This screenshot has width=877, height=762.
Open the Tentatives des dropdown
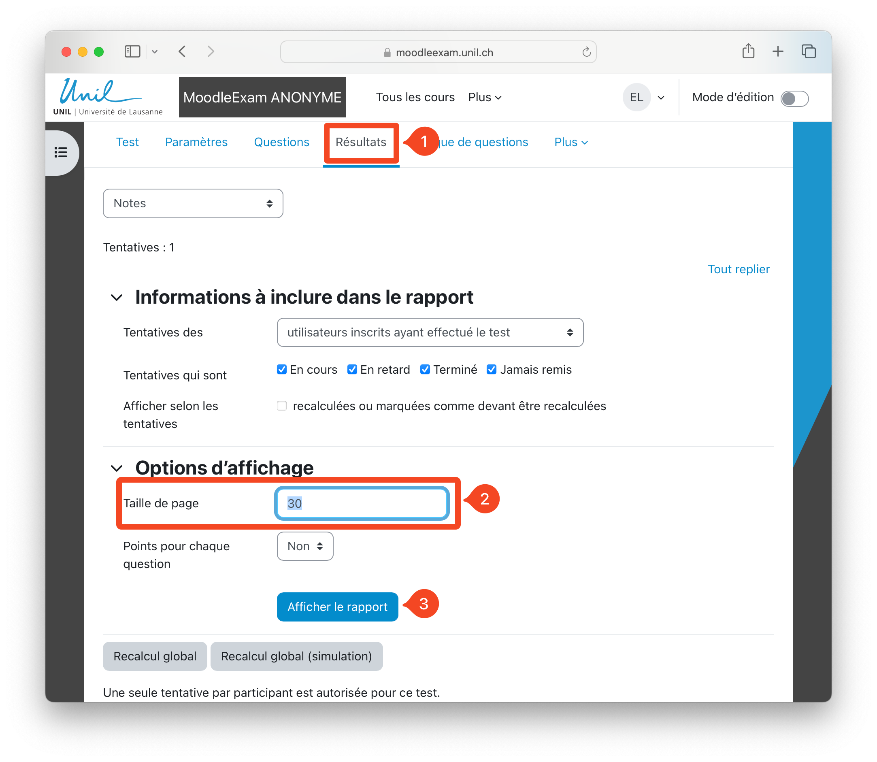point(430,332)
